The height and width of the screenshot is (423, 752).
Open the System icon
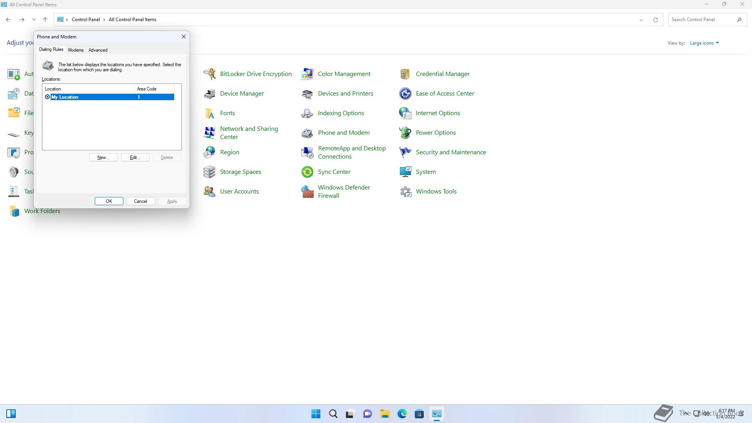tap(405, 172)
